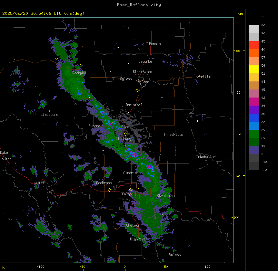Image resolution: width=278 pixels, height=271 pixels.
Task: Pick the yellow 51-54 dBZ legend swatch
Action: click(x=253, y=69)
